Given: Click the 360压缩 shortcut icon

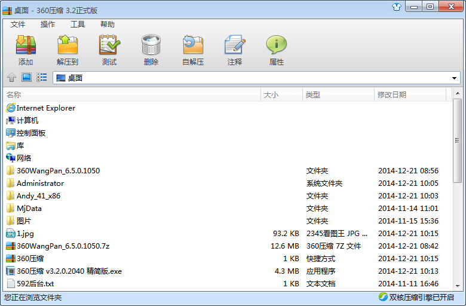Looking at the screenshot, I should pyautogui.click(x=11, y=258).
